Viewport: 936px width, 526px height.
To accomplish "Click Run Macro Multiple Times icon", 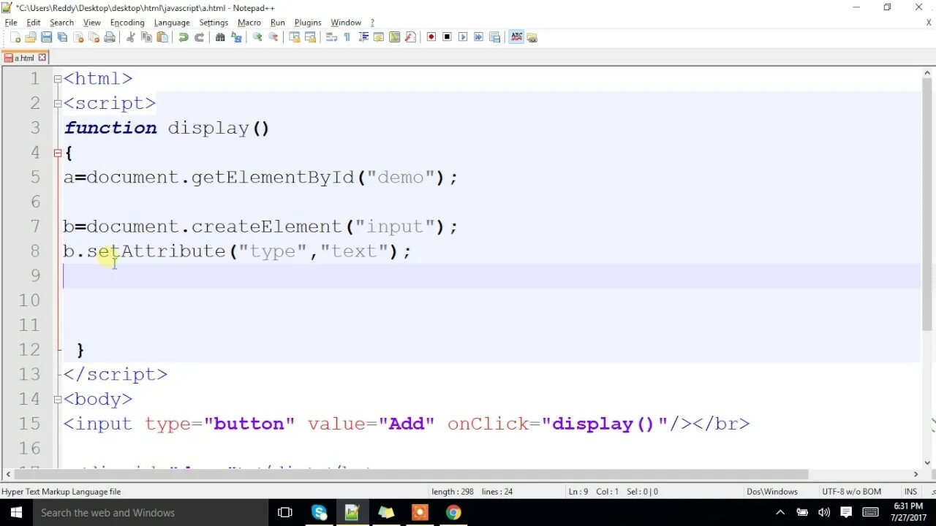I will pos(479,37).
